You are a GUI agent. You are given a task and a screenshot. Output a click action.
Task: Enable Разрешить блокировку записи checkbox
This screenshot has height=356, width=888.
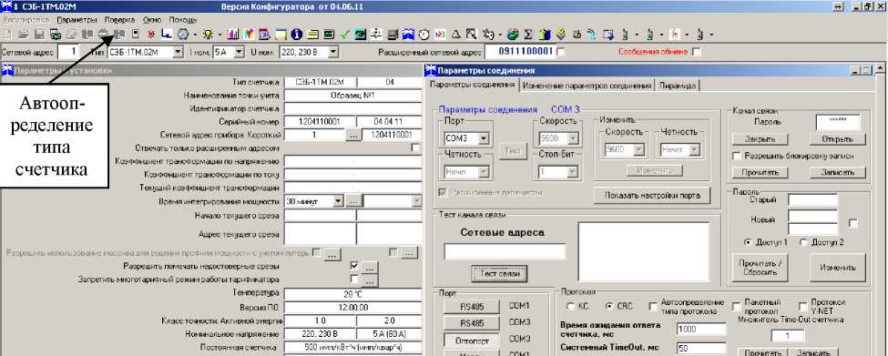[x=737, y=156]
